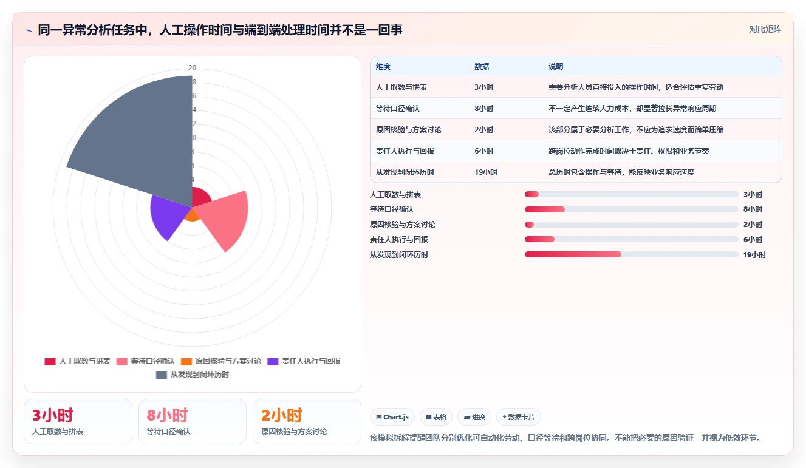Screen dimensions: 806x468
Task: Click the 维度 column header
Action: (x=383, y=66)
